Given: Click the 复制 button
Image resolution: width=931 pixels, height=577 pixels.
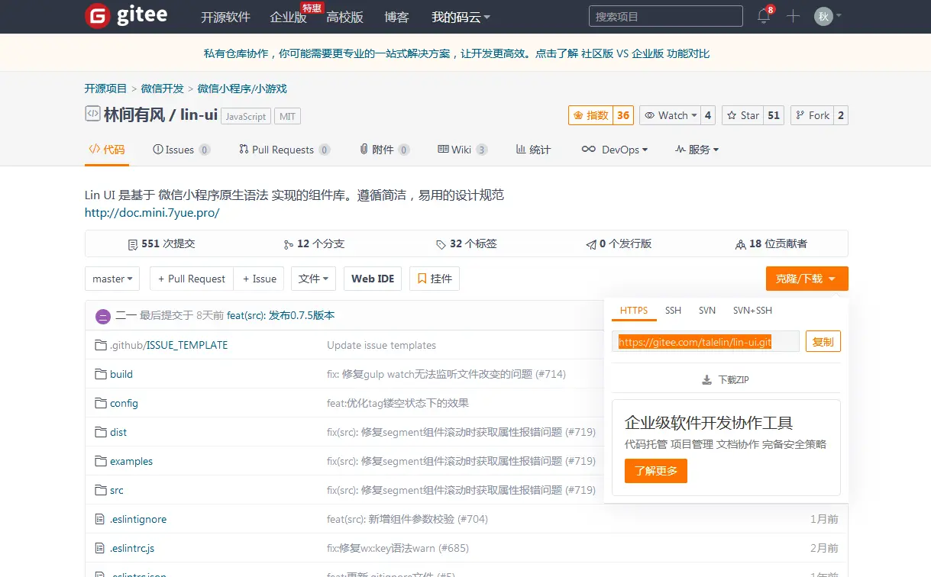Looking at the screenshot, I should tap(823, 341).
